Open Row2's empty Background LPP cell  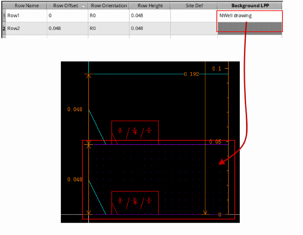tap(250, 28)
